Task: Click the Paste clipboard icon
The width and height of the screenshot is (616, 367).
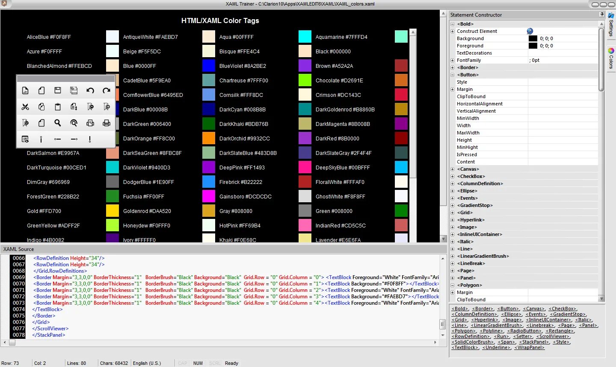Action: (58, 107)
